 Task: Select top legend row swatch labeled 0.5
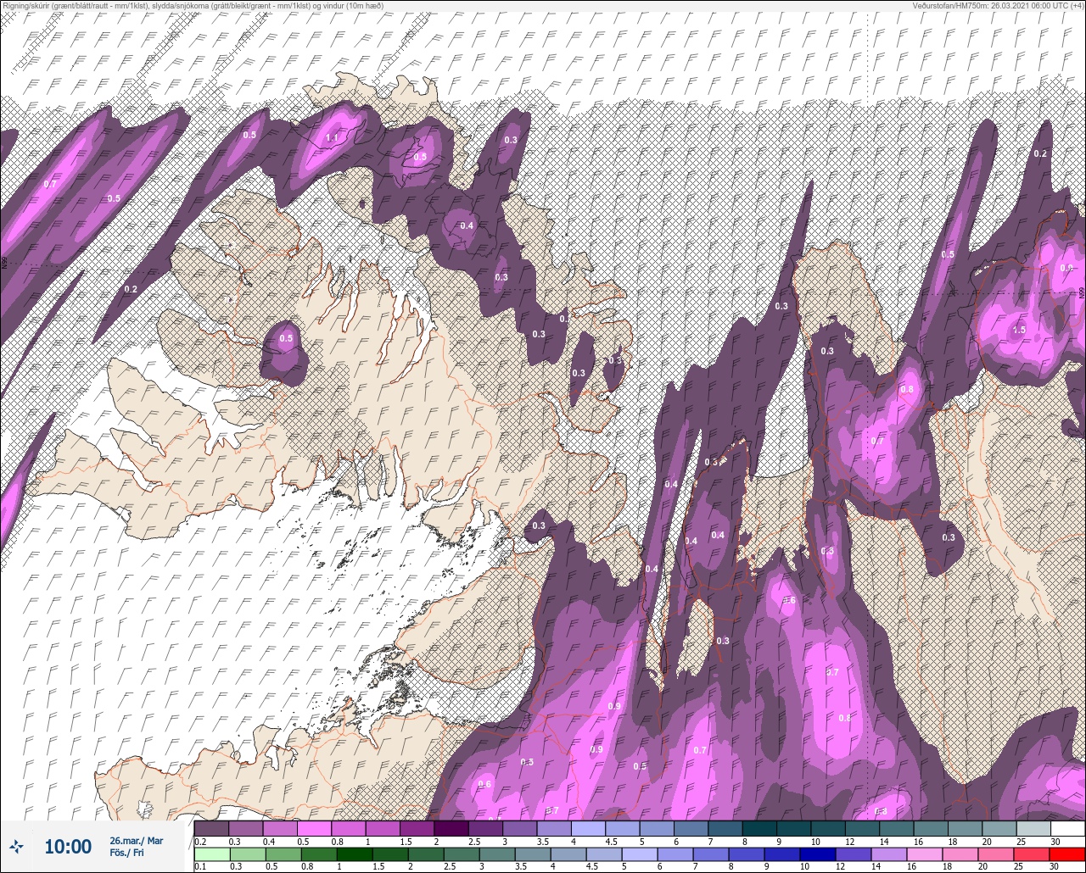tap(314, 828)
